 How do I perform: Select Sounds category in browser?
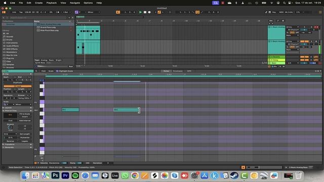(x=10, y=36)
